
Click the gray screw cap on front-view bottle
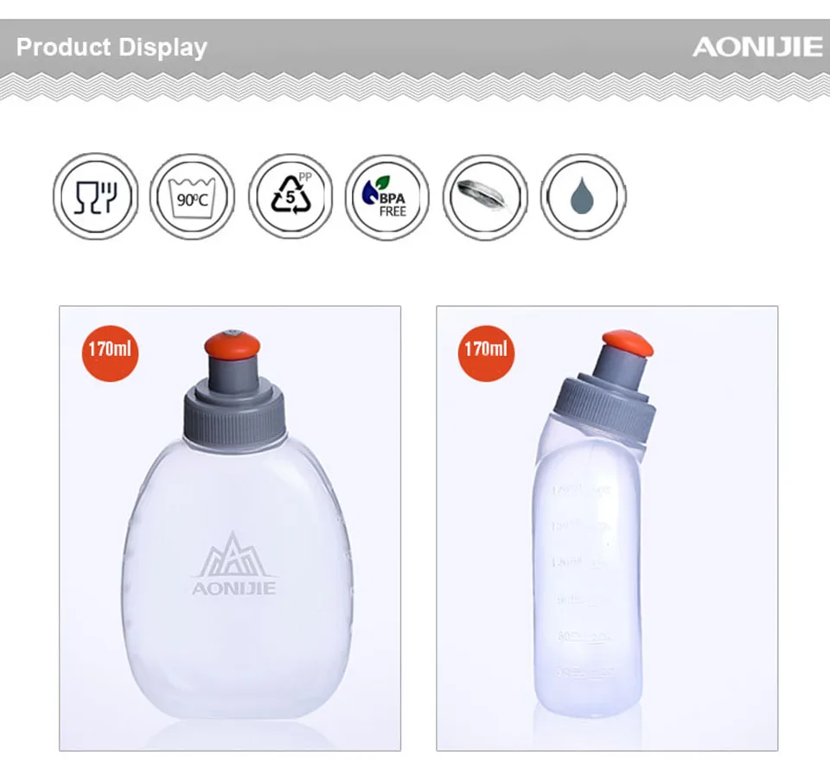[x=235, y=412]
